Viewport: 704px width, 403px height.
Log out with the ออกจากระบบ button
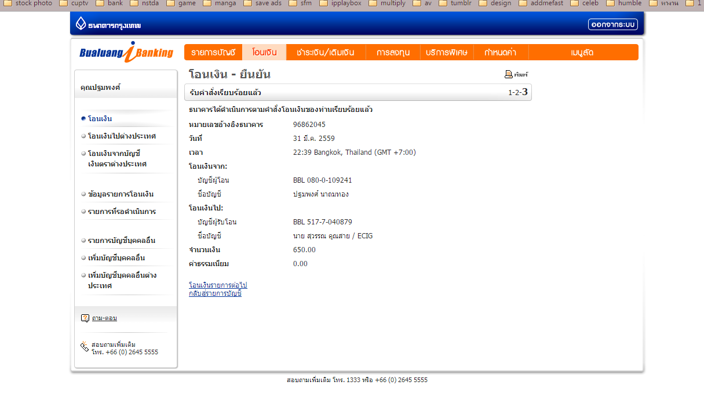tap(612, 24)
